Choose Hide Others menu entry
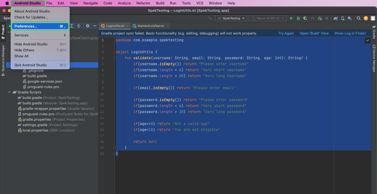The height and width of the screenshot is (194, 377). click(40, 50)
